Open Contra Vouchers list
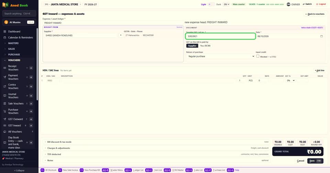The height and width of the screenshot is (173, 330). [13, 86]
